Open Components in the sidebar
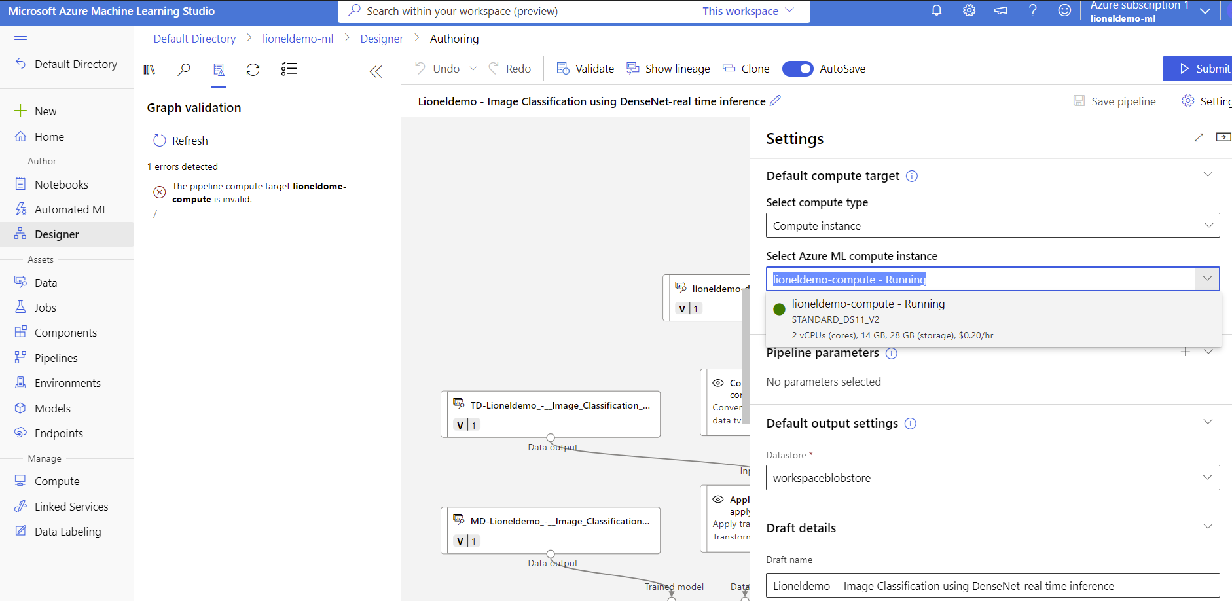The height and width of the screenshot is (601, 1232). coord(67,333)
